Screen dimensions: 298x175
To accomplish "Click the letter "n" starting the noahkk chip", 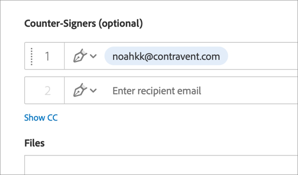I will [x=115, y=57].
